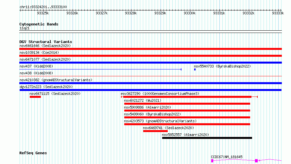Select the red nsv6021272 variant bar
This screenshot has width=291, height=164.
click(x=187, y=104)
